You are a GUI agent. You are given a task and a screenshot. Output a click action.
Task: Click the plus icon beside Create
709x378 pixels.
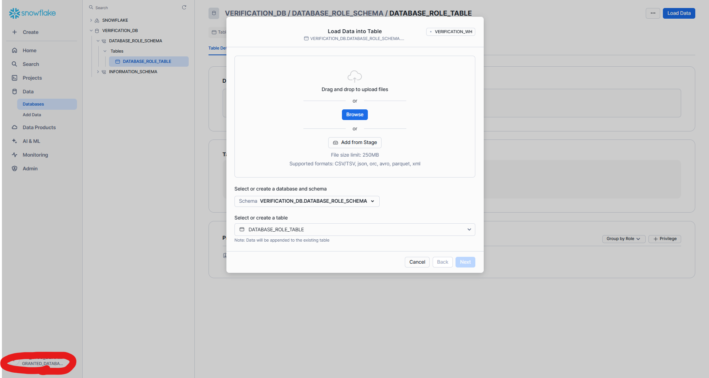point(14,32)
